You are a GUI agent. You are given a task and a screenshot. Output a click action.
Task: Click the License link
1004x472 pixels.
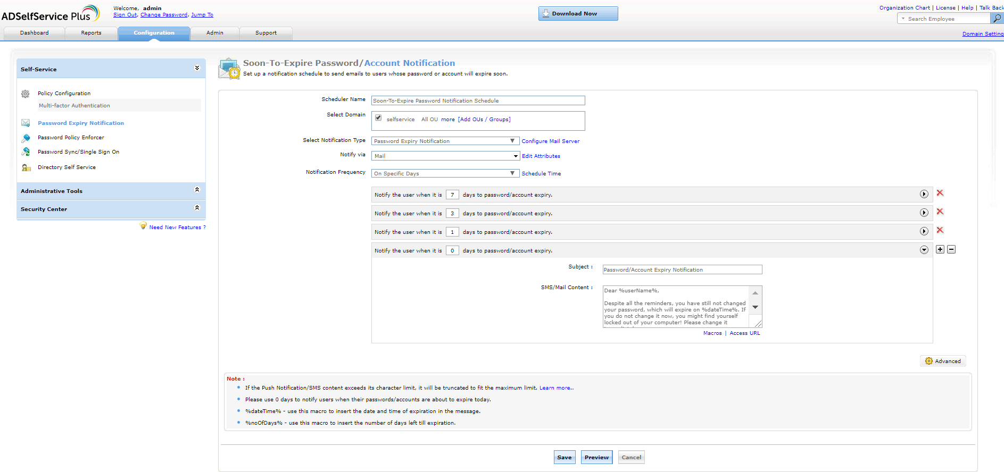click(945, 8)
